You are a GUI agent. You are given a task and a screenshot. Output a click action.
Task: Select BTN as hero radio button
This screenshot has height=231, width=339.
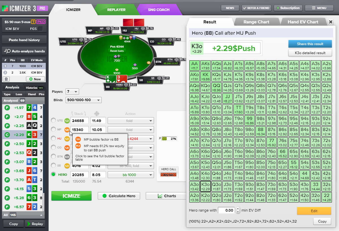point(53,157)
